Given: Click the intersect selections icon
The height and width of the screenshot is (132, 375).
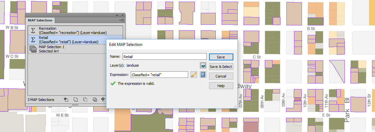Looking at the screenshot, I should 95,100.
